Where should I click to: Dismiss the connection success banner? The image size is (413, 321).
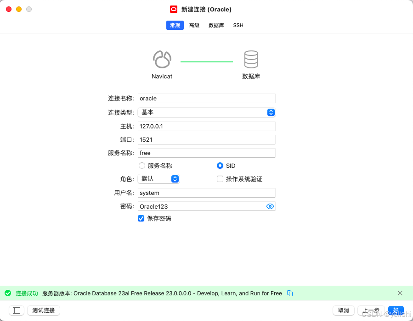(x=400, y=293)
